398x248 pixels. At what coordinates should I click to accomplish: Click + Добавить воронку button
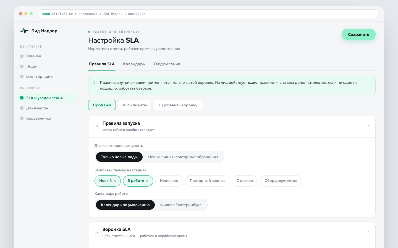[x=178, y=105]
